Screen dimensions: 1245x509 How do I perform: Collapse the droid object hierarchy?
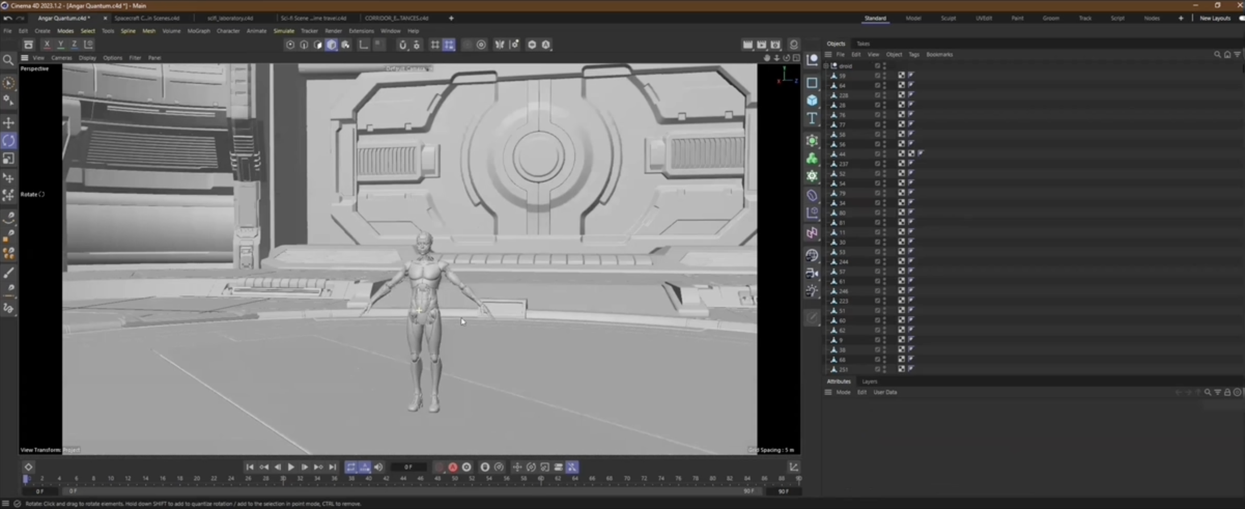(x=826, y=66)
